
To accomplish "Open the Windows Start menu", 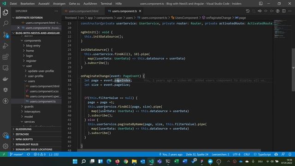I will pyautogui.click(x=75, y=161).
